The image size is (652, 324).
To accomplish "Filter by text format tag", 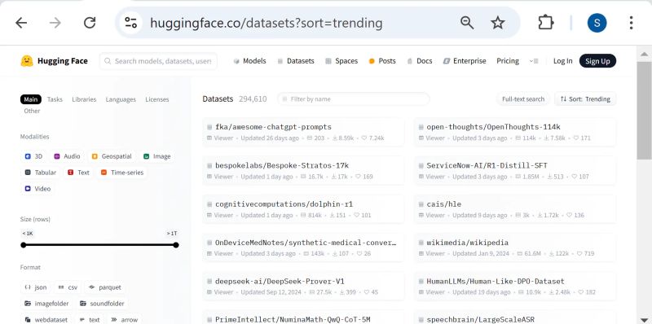I will 90,319.
